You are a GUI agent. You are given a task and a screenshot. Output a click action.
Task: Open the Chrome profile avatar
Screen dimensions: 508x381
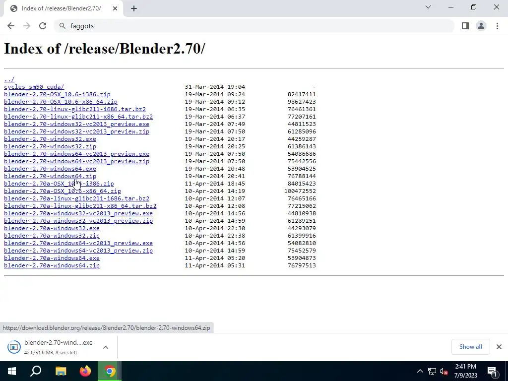pos(481,26)
